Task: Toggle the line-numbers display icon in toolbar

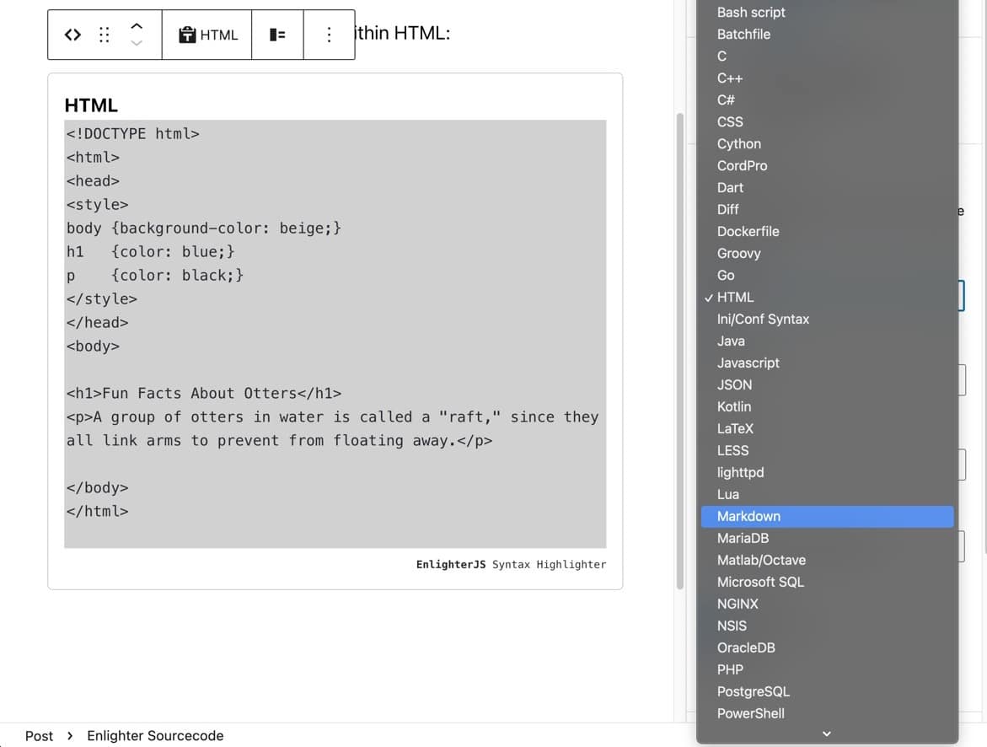Action: [x=277, y=35]
